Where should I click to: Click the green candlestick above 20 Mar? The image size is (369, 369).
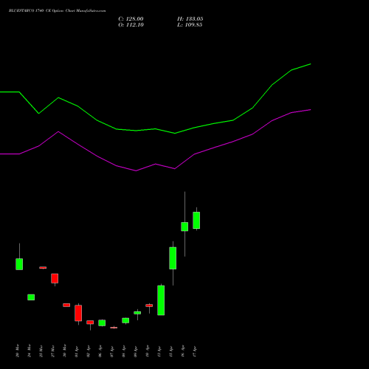(x=19, y=264)
